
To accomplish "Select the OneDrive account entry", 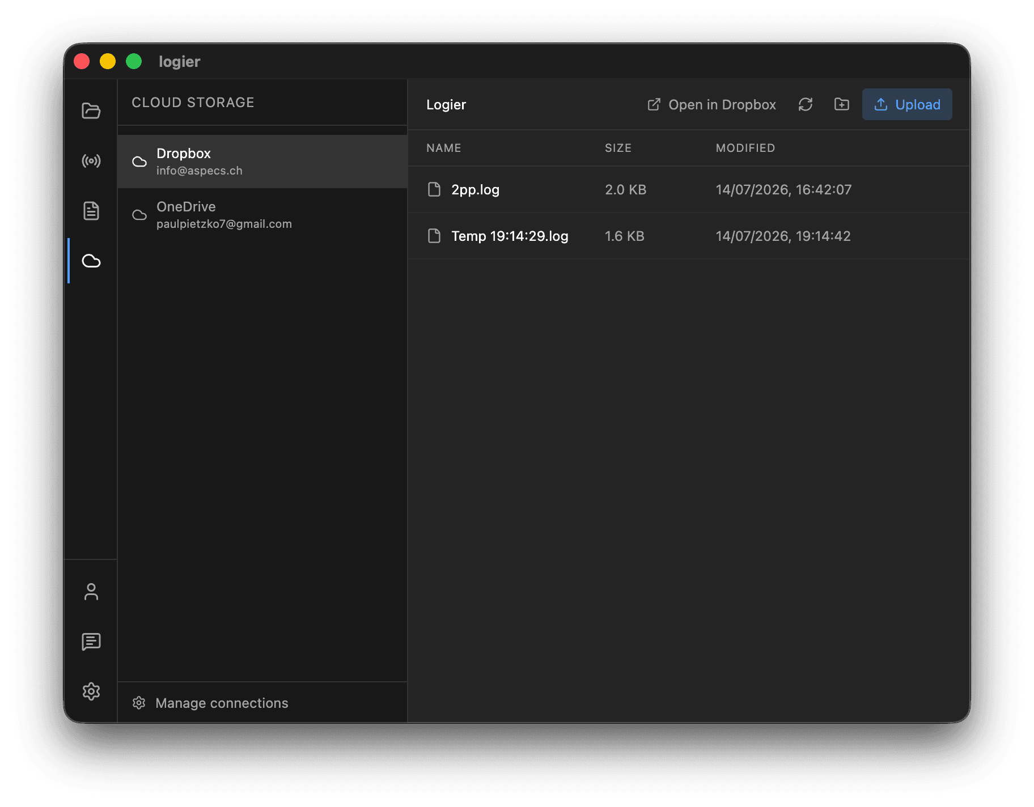I will [x=262, y=215].
